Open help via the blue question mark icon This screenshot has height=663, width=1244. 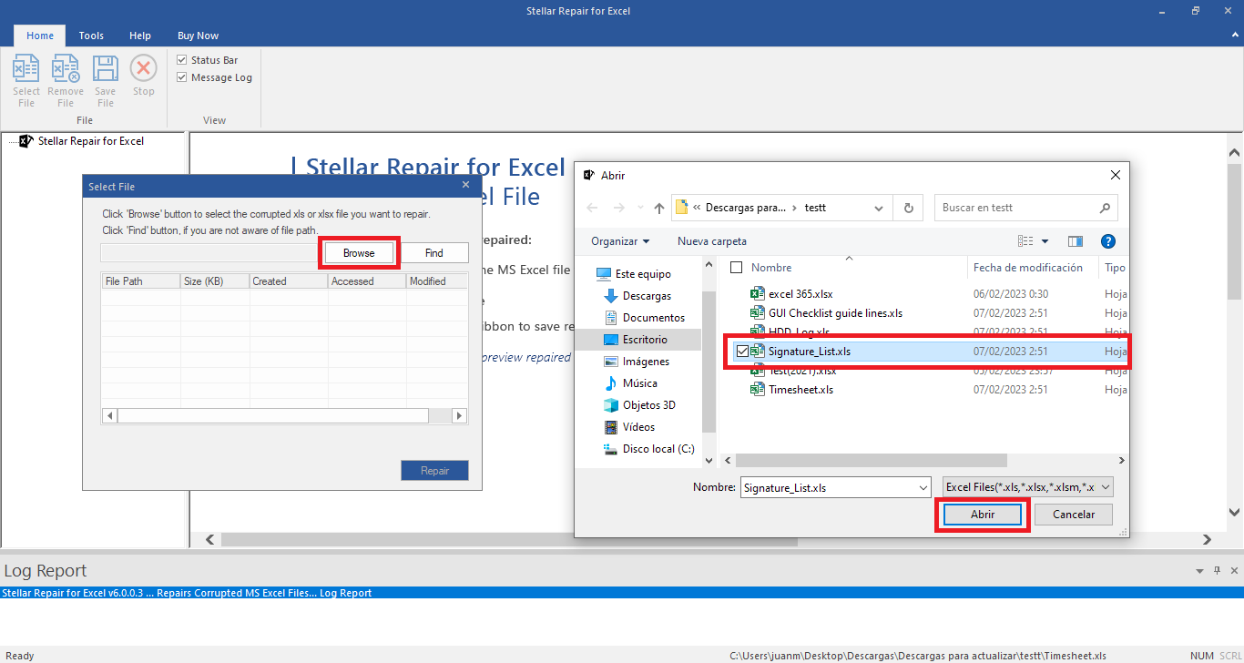coord(1108,241)
